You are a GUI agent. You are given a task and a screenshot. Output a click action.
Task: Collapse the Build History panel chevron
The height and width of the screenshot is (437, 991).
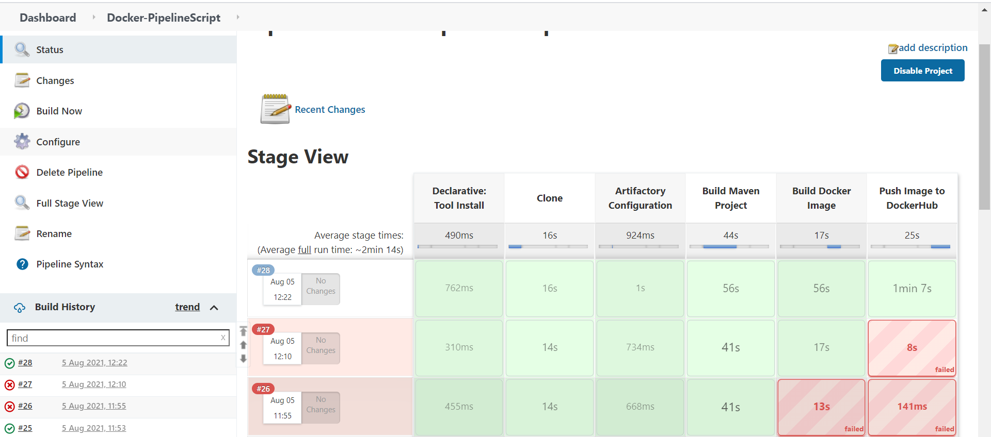(x=214, y=308)
